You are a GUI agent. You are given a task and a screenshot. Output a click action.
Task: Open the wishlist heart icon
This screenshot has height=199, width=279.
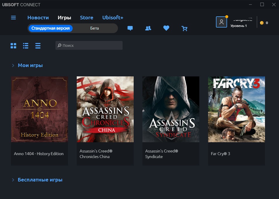pos(166,28)
